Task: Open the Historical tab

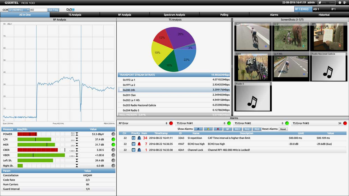Action: [324, 15]
